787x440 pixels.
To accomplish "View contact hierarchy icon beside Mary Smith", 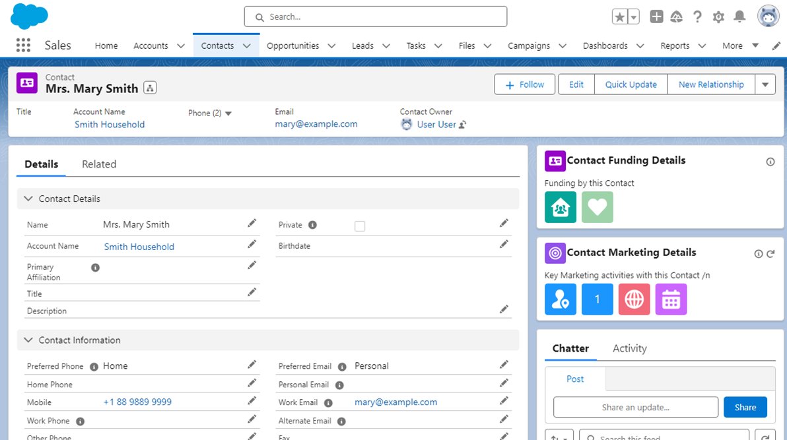I will point(150,88).
